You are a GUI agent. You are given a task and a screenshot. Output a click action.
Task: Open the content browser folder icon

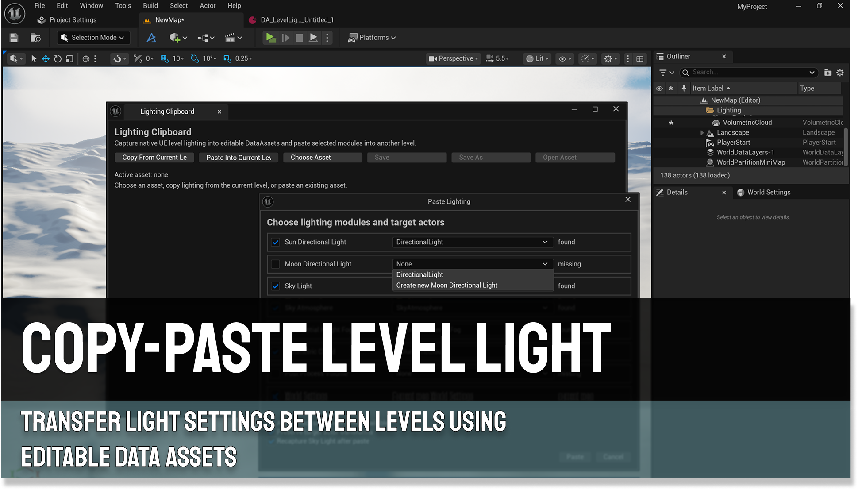35,38
